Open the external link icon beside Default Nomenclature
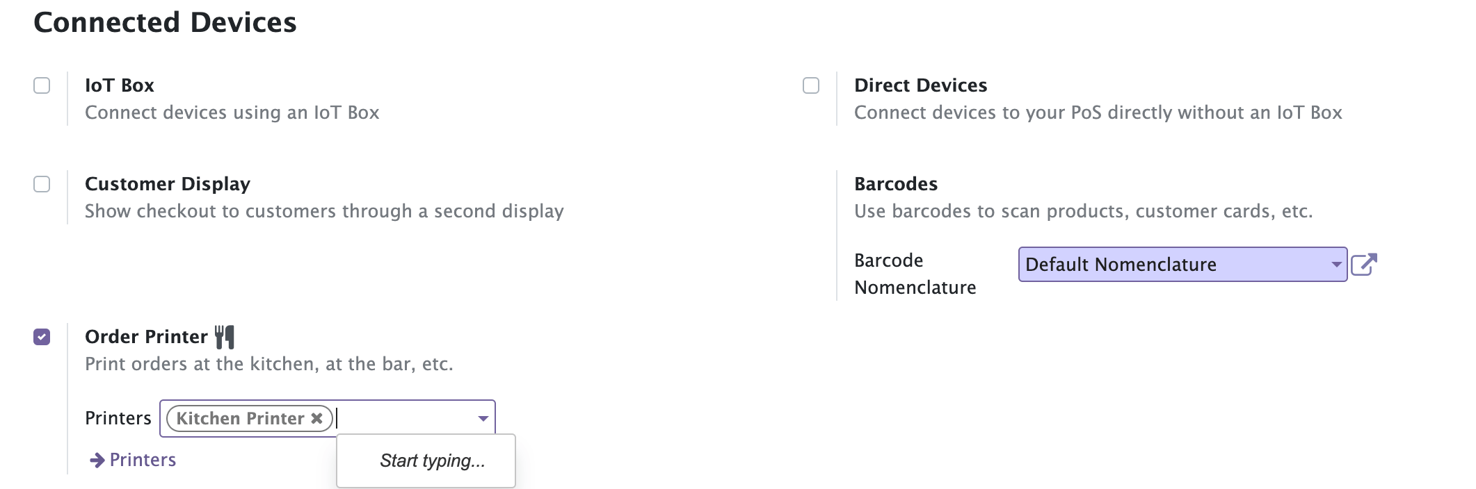 [x=1363, y=265]
